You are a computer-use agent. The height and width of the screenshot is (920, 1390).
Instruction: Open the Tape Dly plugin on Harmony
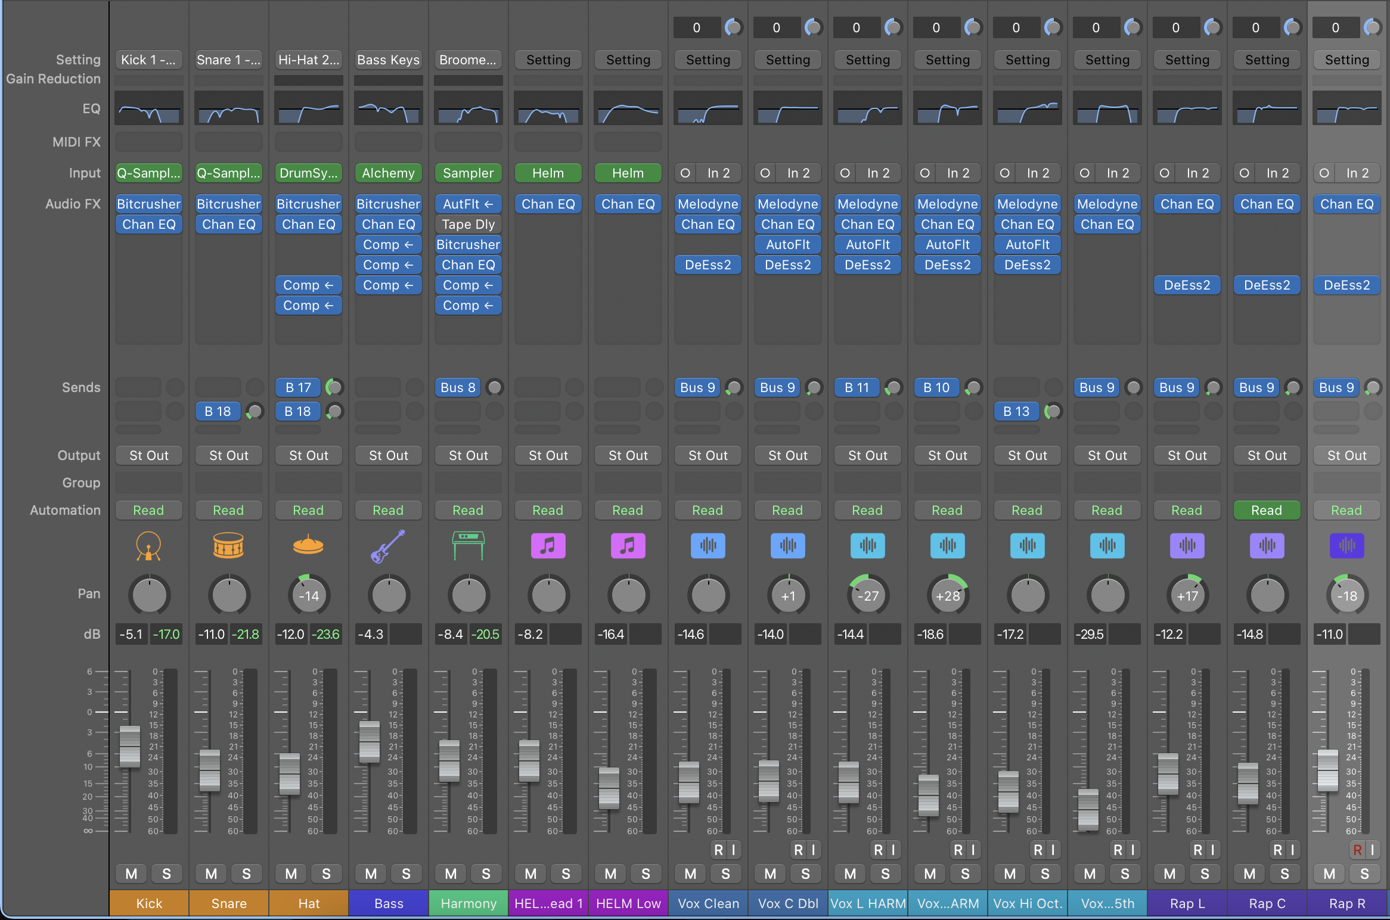pos(468,224)
